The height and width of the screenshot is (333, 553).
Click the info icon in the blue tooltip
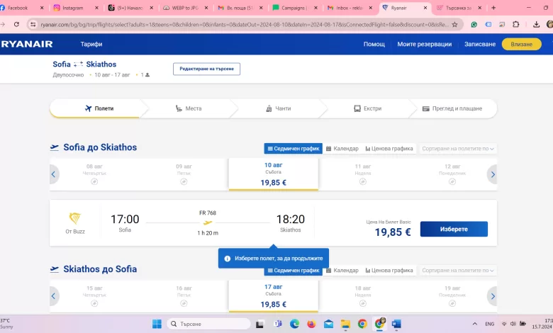(x=228, y=259)
